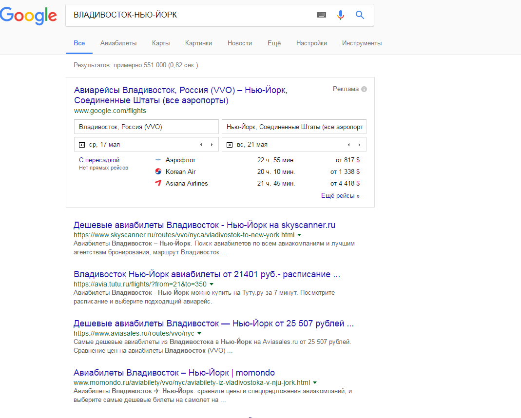521x418 pixels.
Task: Click the origin field Владивосток, Россия (VVO)
Action: point(146,127)
